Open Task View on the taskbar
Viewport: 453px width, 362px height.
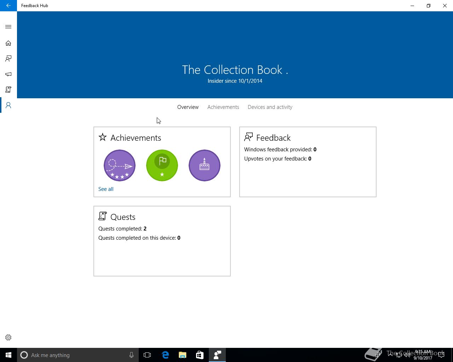click(147, 355)
